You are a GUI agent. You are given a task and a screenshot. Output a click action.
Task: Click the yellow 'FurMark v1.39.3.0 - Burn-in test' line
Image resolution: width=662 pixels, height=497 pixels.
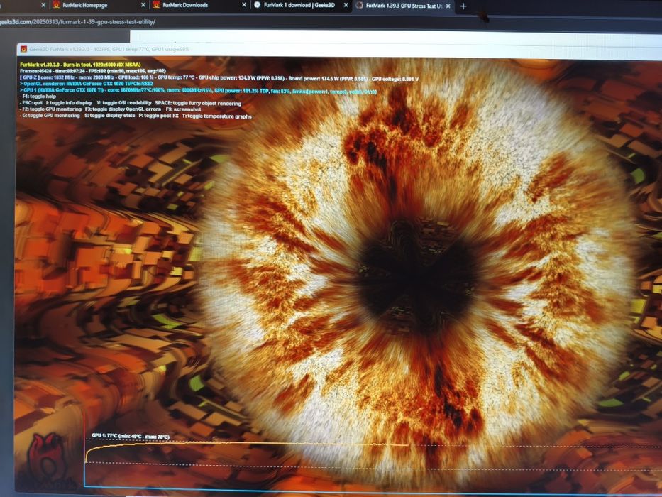click(x=80, y=65)
